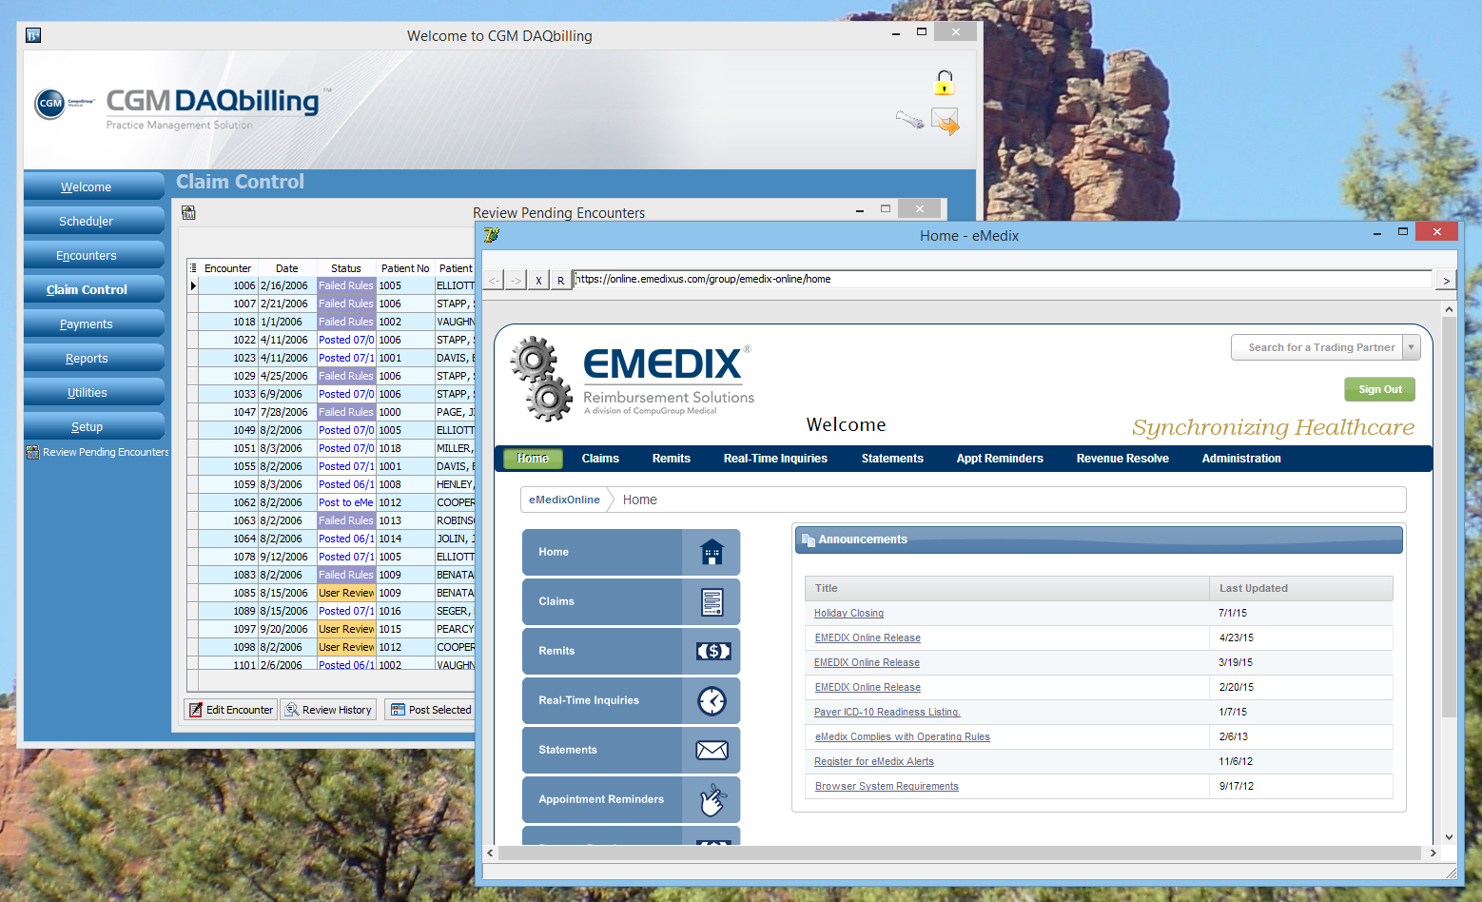Open the grid column selector icon beside Encounter header

[x=193, y=268]
